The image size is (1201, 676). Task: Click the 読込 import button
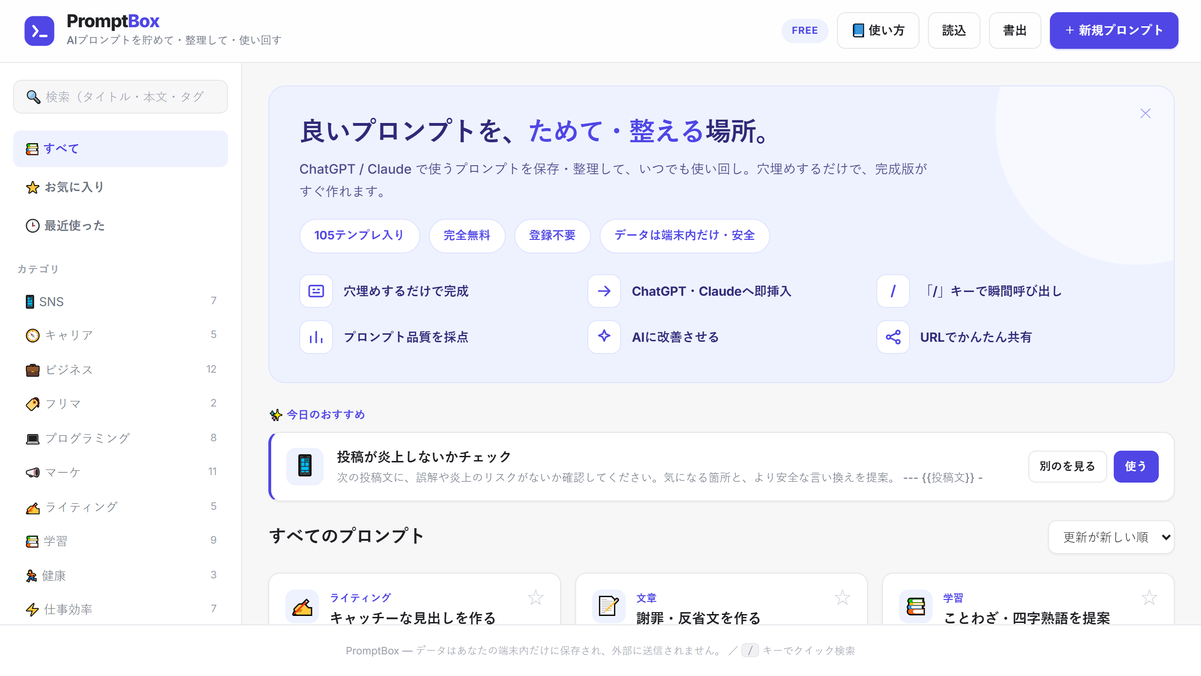click(954, 31)
